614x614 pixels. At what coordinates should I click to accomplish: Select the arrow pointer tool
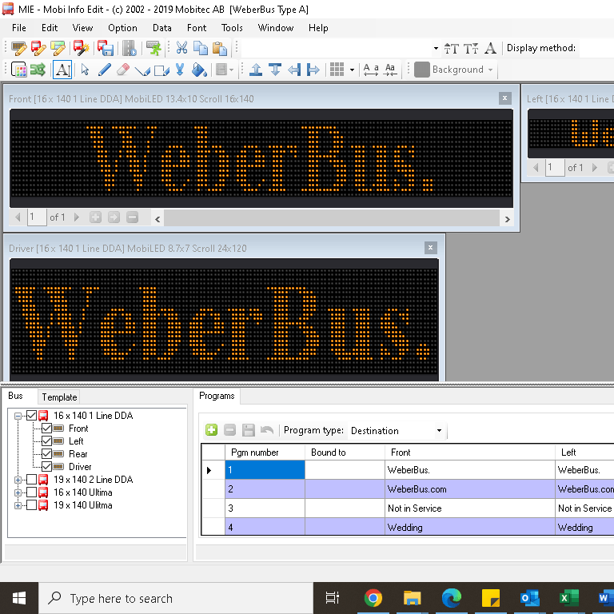click(85, 70)
